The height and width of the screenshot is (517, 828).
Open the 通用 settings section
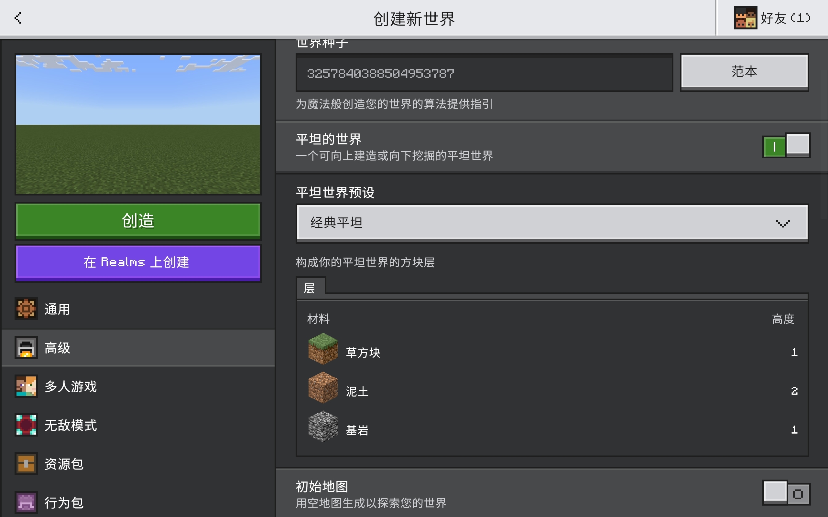tap(138, 309)
